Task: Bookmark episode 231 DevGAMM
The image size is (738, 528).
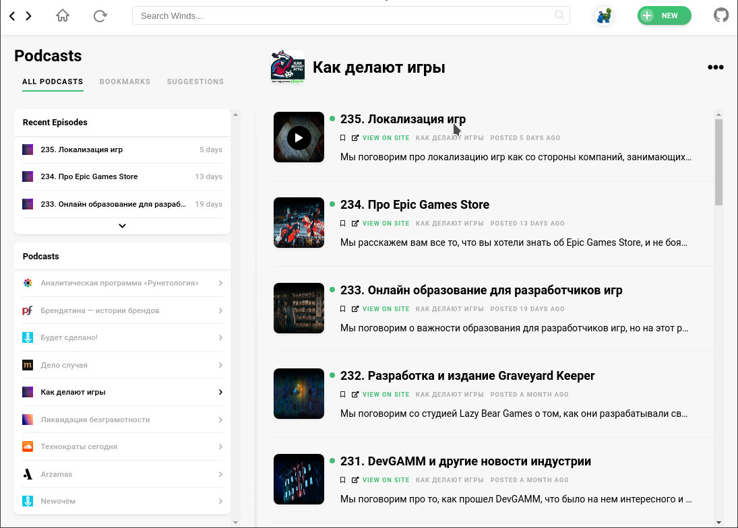Action: click(x=342, y=480)
